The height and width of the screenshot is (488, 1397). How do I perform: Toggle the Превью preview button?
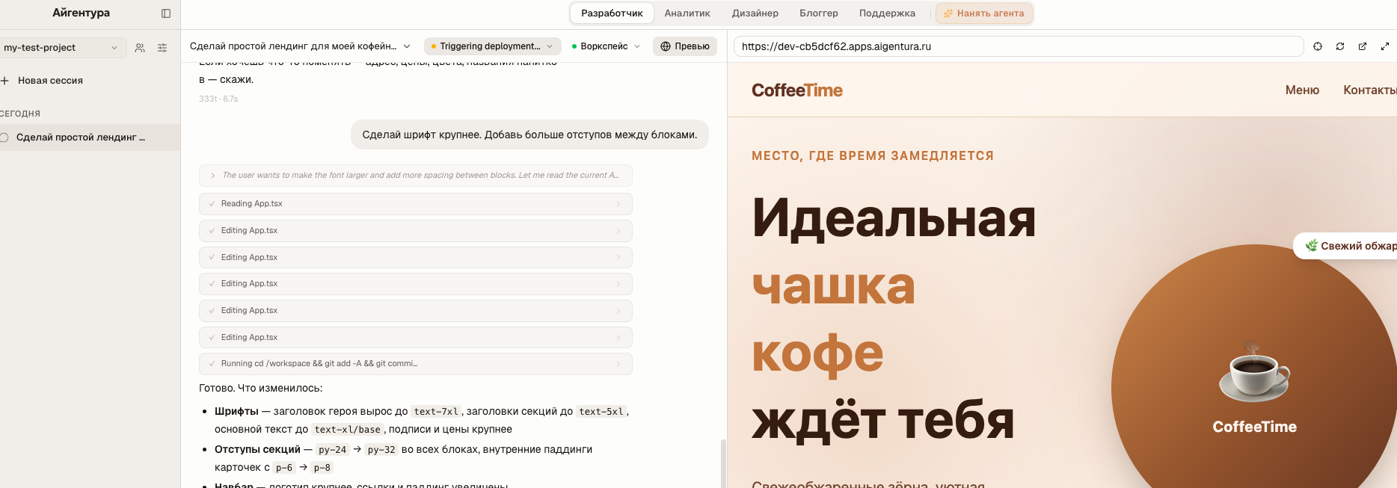coord(685,46)
